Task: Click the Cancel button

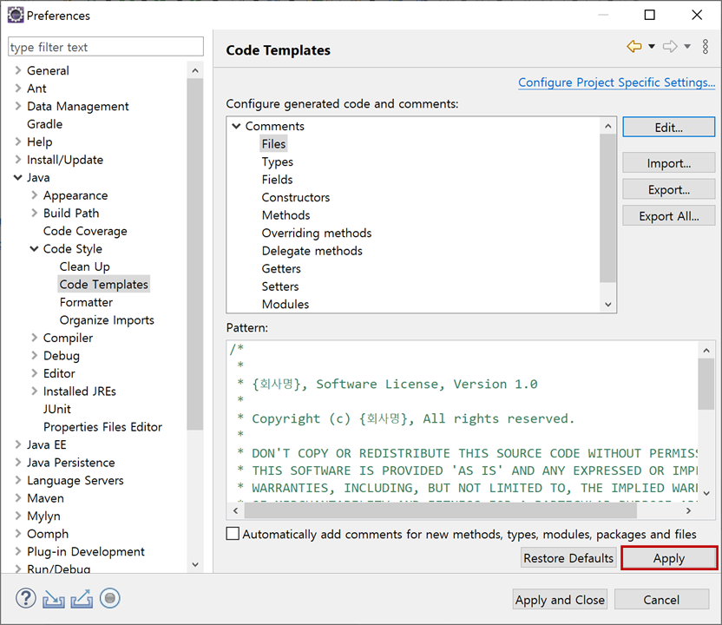Action: [661, 600]
